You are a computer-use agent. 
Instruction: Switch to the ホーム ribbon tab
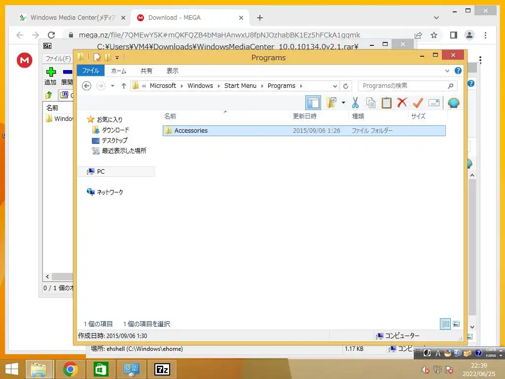click(118, 71)
